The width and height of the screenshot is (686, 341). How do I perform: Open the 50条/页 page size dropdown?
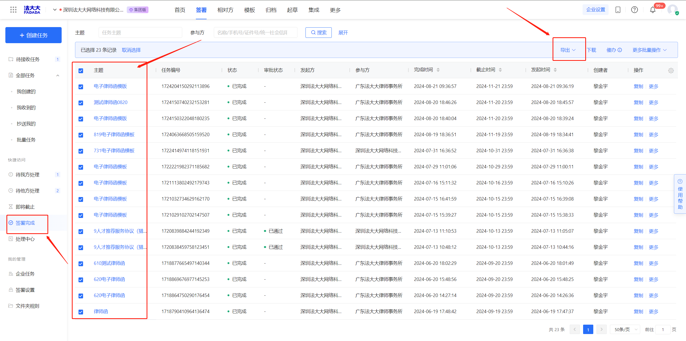(x=625, y=329)
